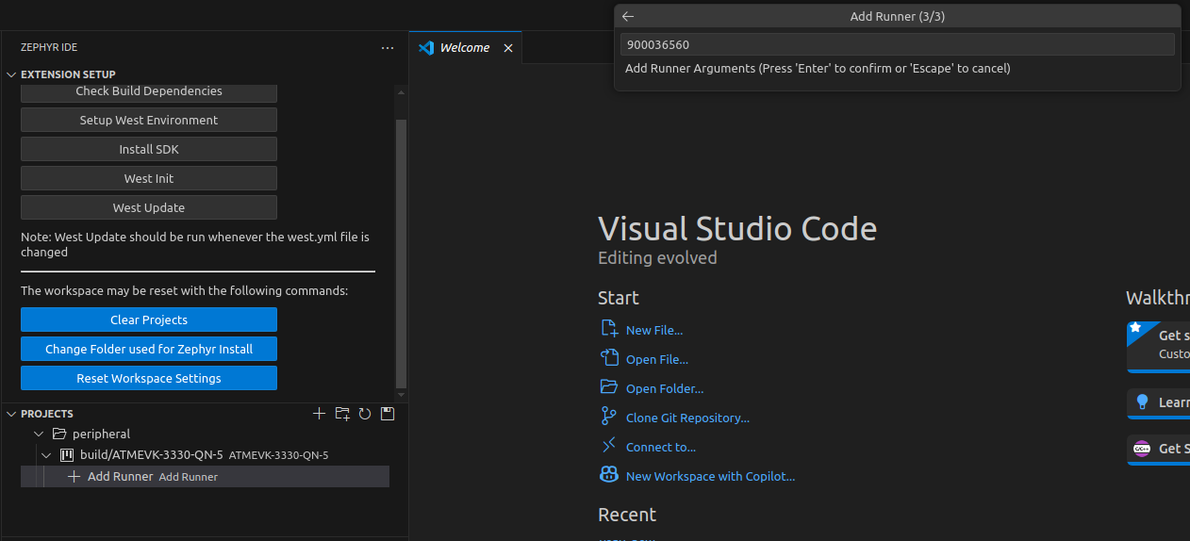Collapse the Extension Setup section
Screen dimensions: 1190x541
(x=11, y=74)
